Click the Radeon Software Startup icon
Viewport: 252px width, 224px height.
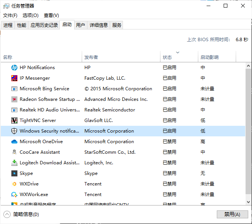click(x=14, y=99)
